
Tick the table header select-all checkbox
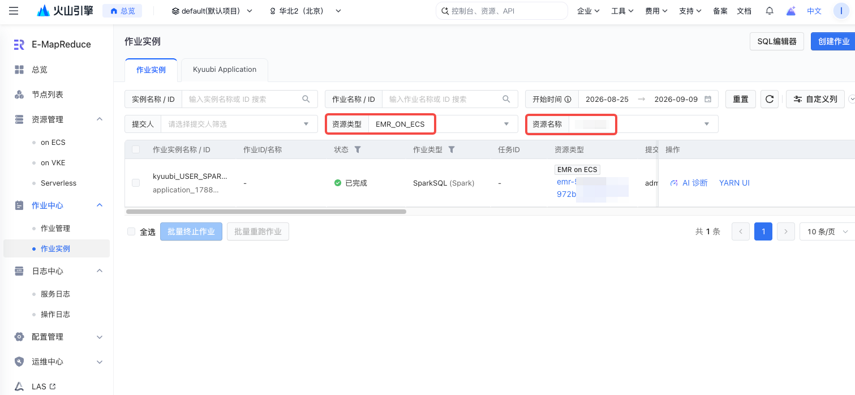tap(136, 150)
